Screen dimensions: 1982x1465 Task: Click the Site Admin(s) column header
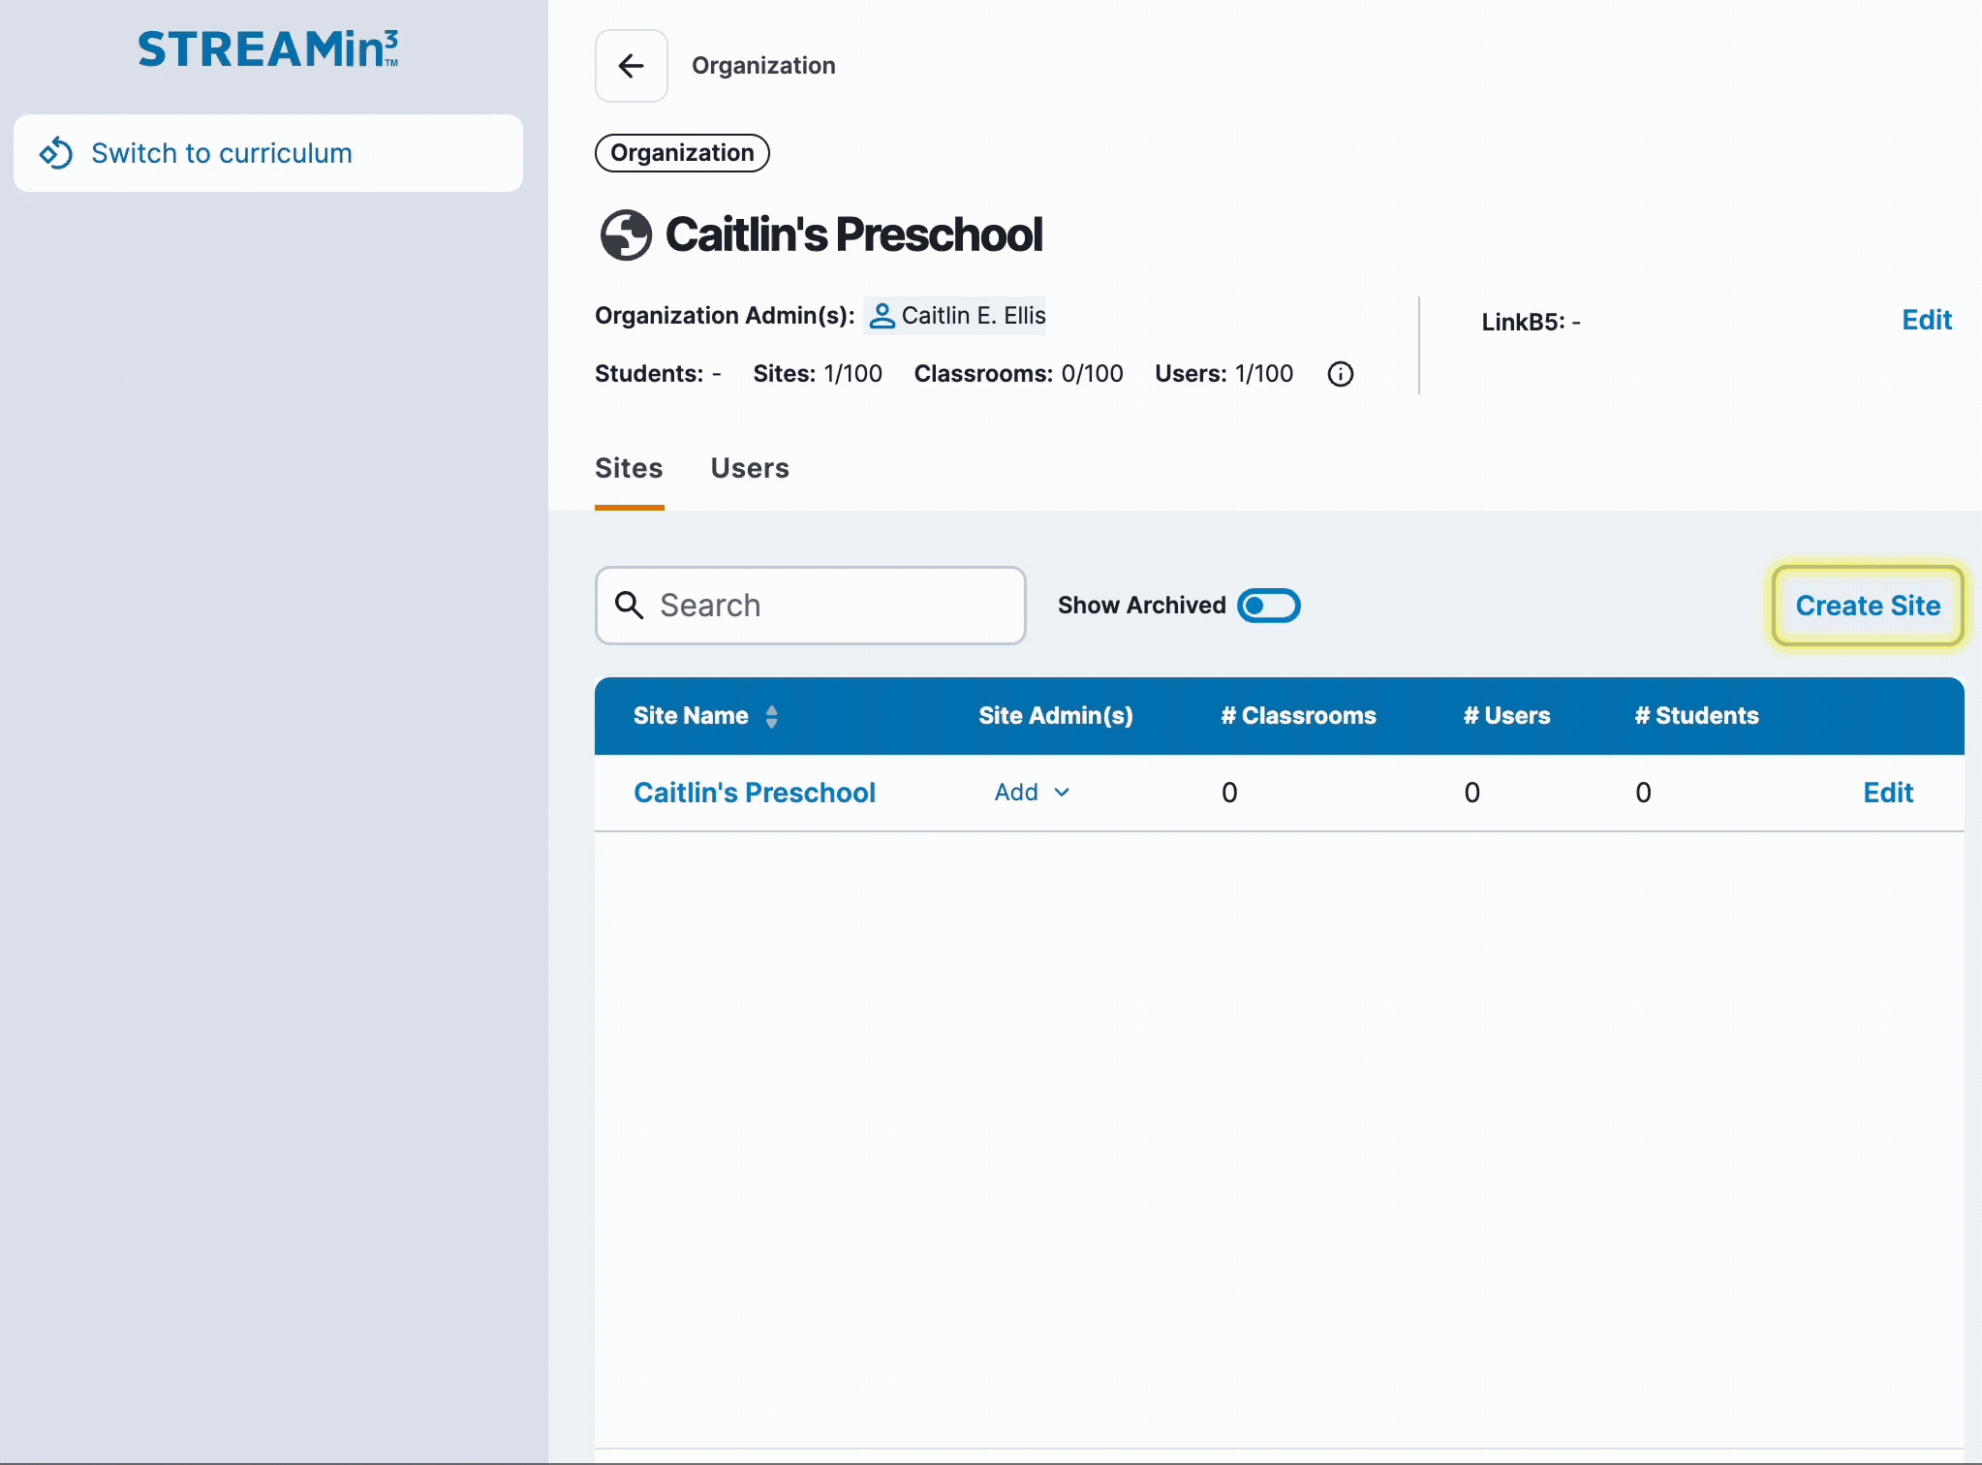point(1055,716)
